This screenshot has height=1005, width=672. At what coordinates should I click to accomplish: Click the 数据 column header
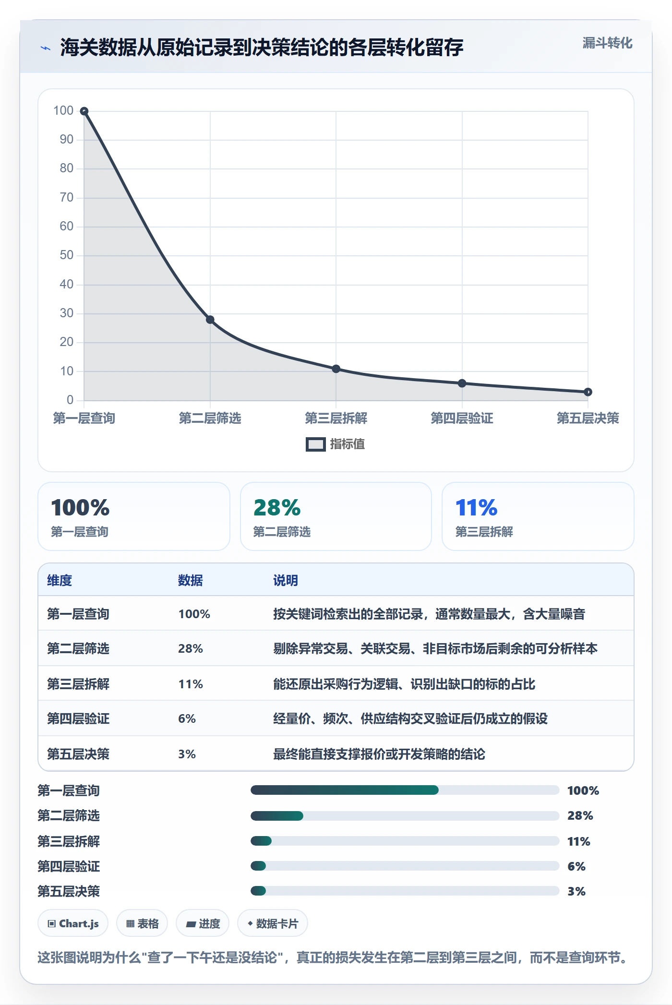coord(191,580)
